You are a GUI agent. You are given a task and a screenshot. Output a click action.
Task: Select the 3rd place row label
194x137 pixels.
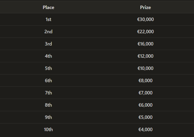pyautogui.click(x=48, y=44)
